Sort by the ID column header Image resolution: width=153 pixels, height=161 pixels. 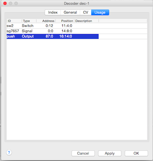coord(14,21)
